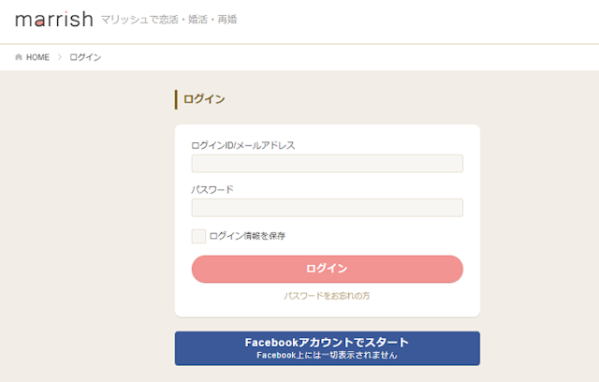Go to HOME via breadcrumb link
The height and width of the screenshot is (382, 599).
click(37, 57)
